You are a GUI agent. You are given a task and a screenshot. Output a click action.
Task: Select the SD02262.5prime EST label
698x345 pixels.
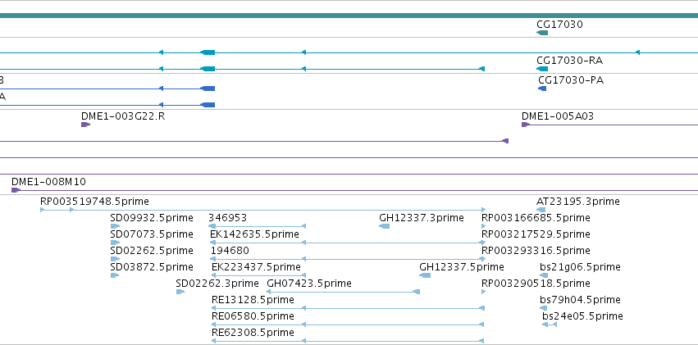point(152,251)
